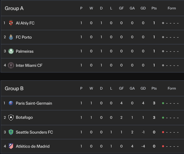This screenshot has width=184, height=154.
Task: Click the Atlético de Madrid crest
Action: (x=11, y=146)
